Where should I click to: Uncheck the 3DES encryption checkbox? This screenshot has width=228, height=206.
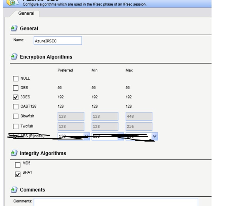click(x=16, y=97)
